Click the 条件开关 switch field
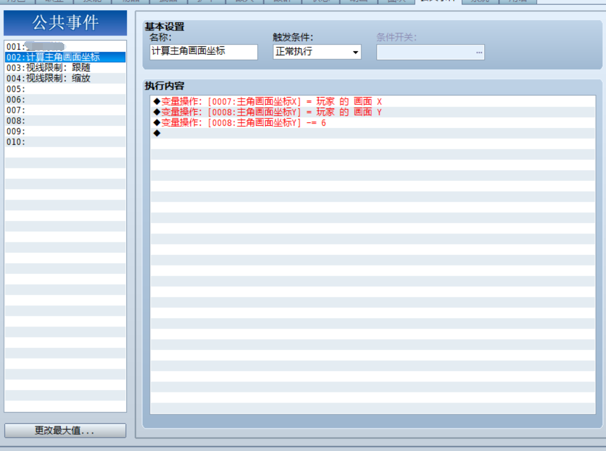 431,52
